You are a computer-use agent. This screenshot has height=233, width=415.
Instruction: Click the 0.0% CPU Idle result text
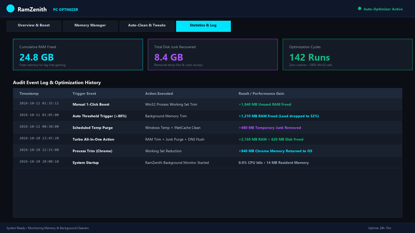(274, 163)
